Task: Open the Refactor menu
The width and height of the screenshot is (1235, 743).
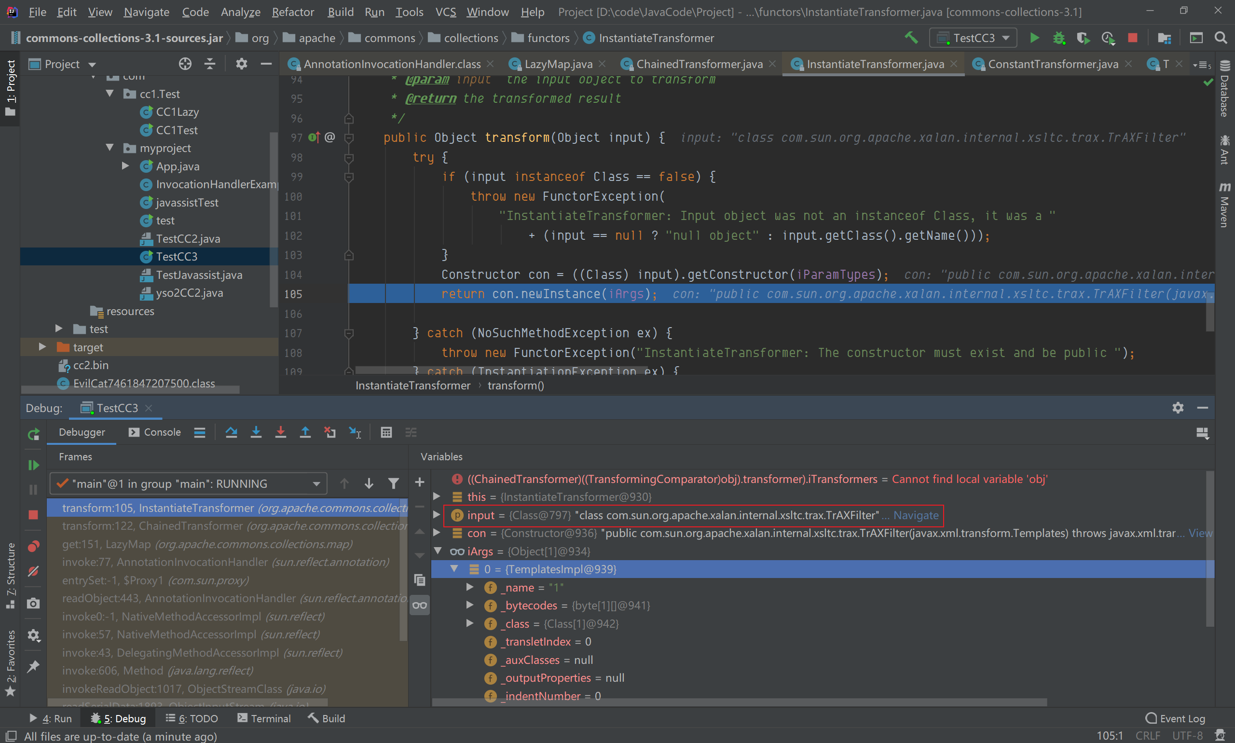Action: [x=292, y=12]
